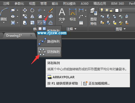Open the array type dropdown arrow
Viewport: 135px width, 103px height.
44,23
